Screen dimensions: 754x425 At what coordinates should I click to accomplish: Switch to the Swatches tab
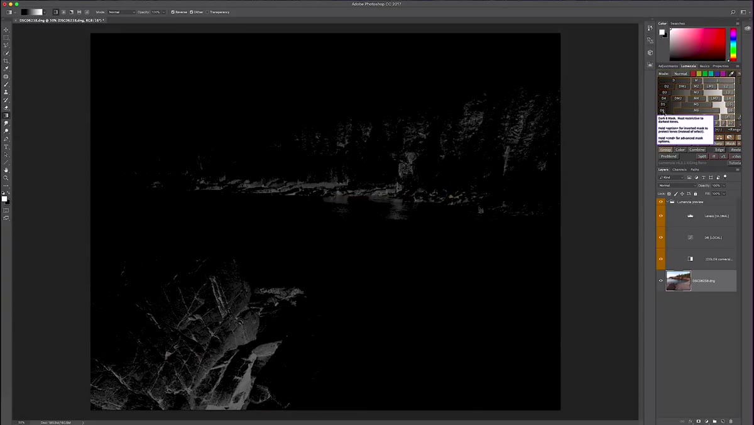[677, 23]
